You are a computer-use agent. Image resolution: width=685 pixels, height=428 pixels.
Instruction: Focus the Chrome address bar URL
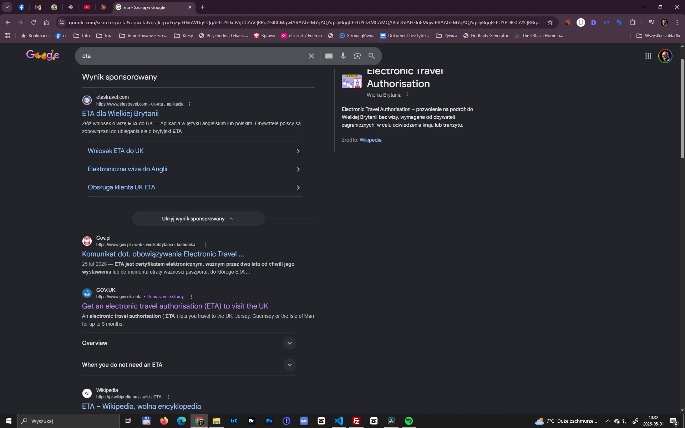coord(304,22)
